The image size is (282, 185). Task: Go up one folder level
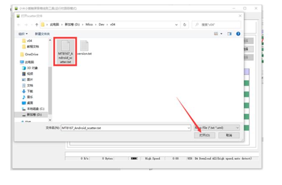click(37, 25)
